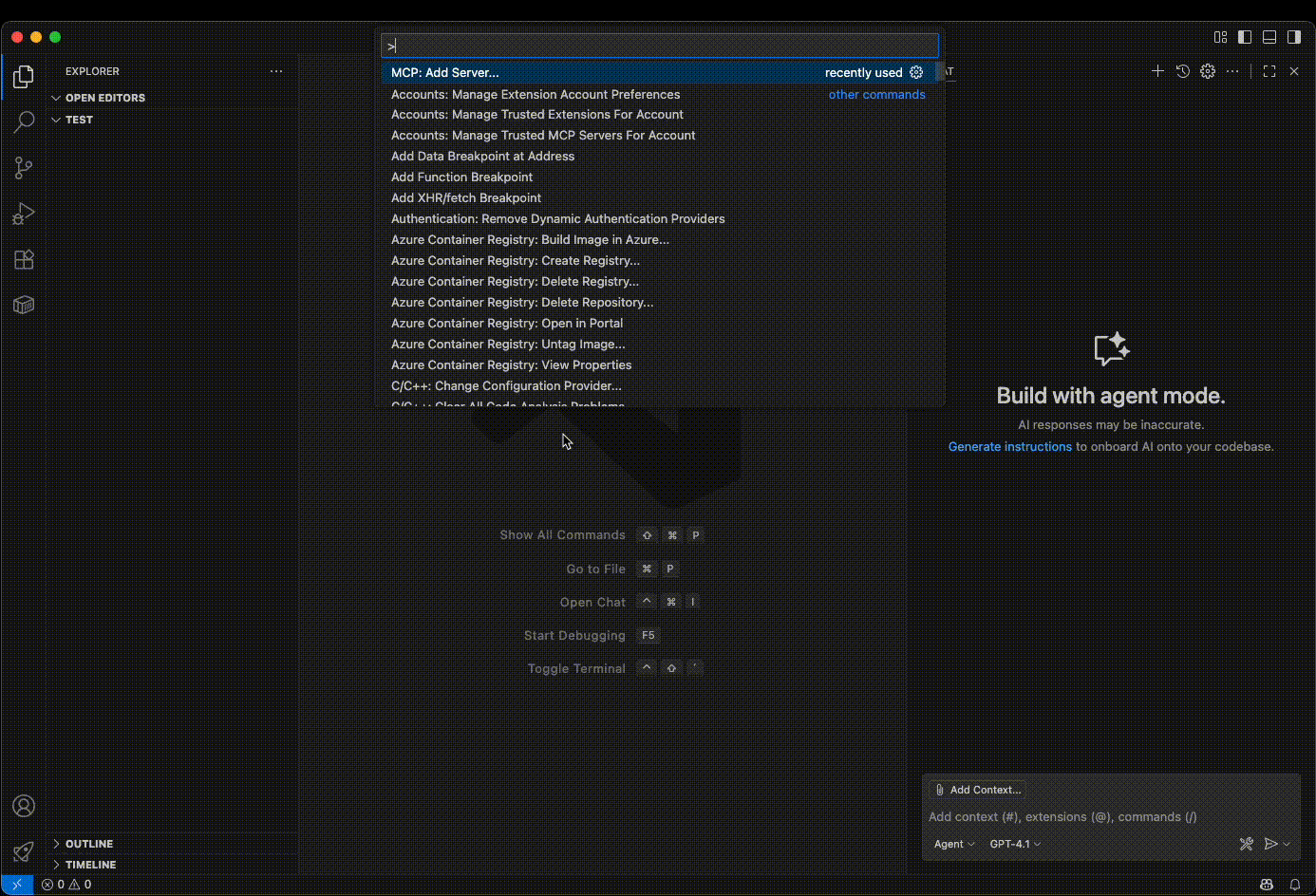Open the GPT-4.1 model picker
1316x896 pixels.
[x=1015, y=844]
